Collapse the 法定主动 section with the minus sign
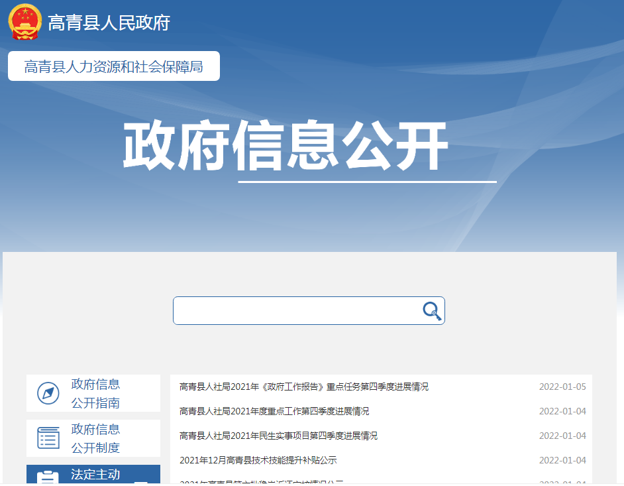This screenshot has width=624, height=486. click(140, 481)
